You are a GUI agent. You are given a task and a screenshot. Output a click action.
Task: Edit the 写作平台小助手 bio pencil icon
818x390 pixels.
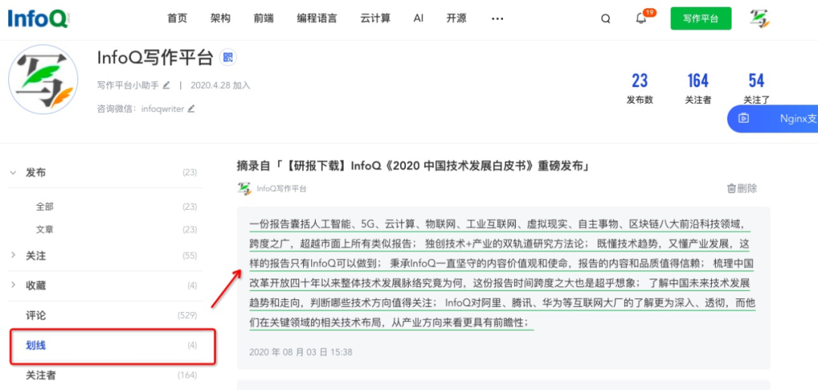pyautogui.click(x=166, y=85)
